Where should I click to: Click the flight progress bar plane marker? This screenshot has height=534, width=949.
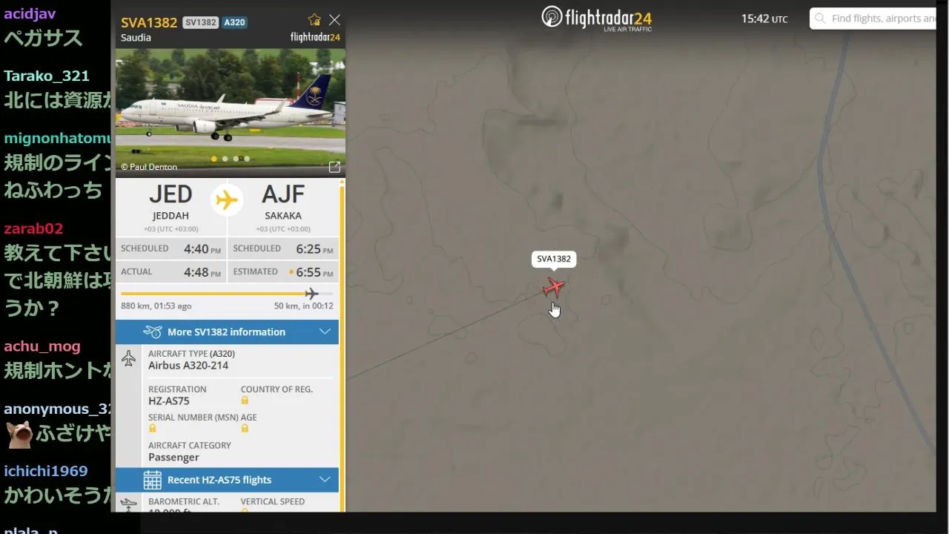click(311, 294)
